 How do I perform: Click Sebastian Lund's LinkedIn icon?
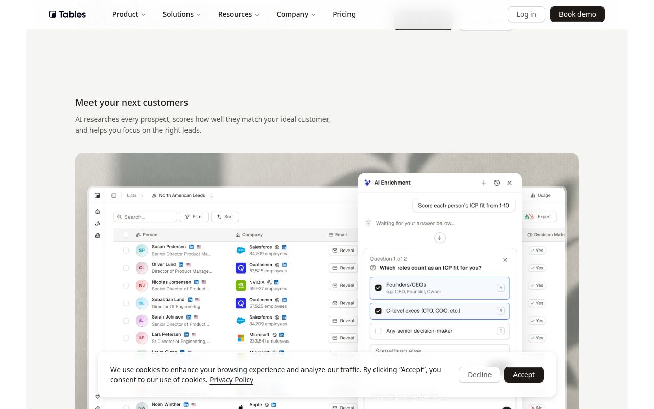coord(190,300)
